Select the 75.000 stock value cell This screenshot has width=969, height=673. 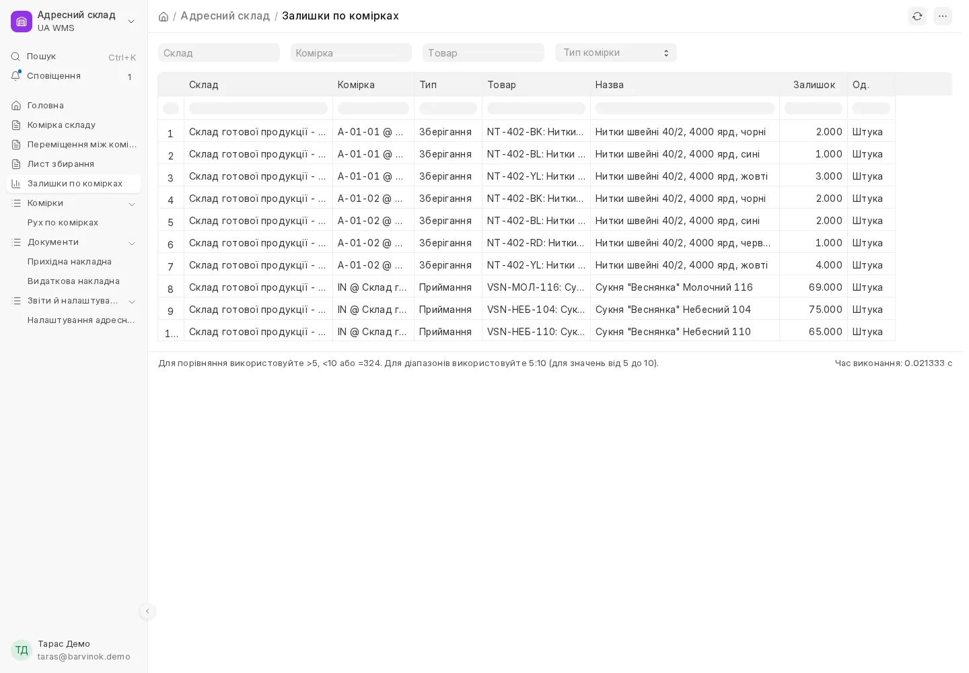coord(813,310)
